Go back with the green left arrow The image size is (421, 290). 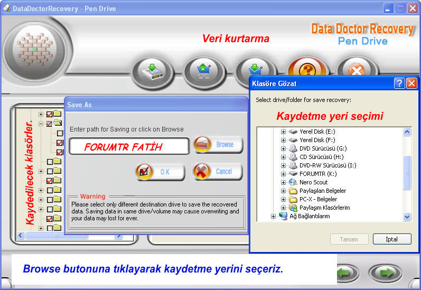347,273
